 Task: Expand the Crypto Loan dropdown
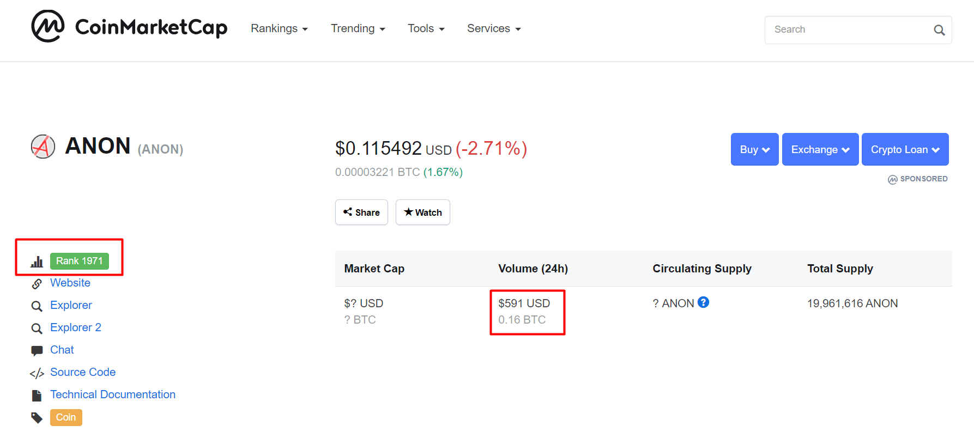point(905,149)
